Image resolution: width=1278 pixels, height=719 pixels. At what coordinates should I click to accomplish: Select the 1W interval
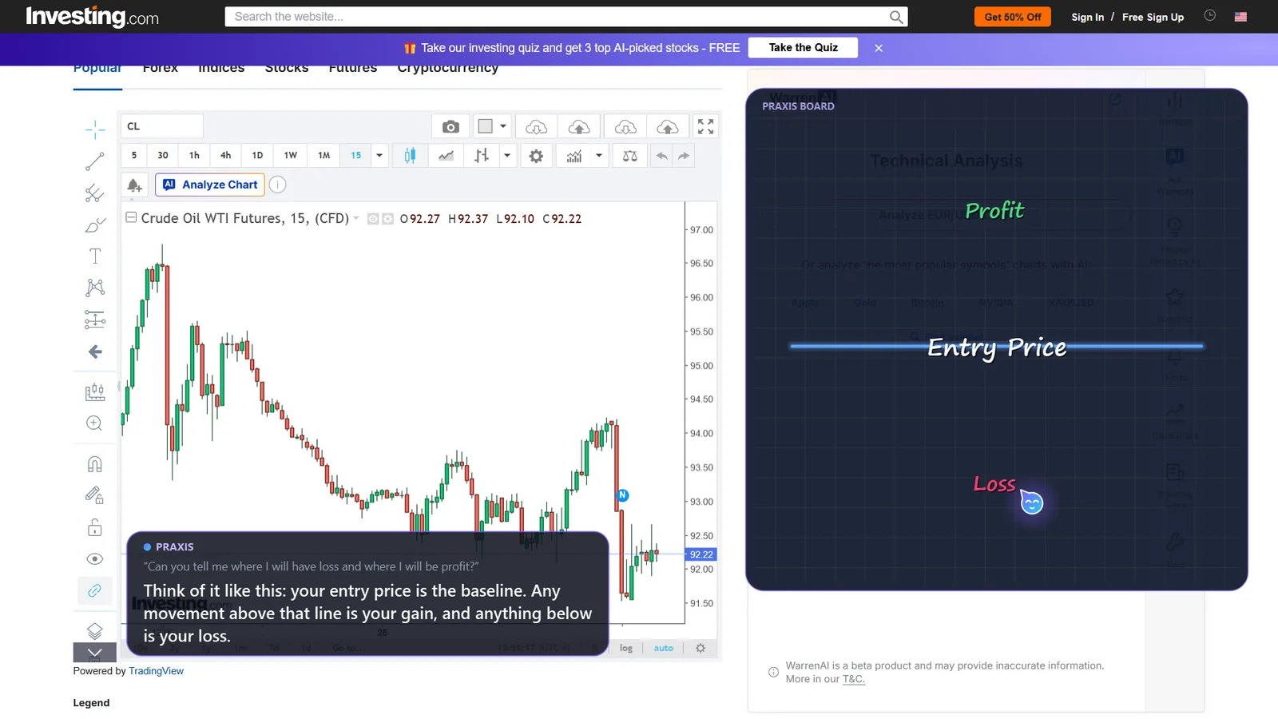[x=291, y=156]
